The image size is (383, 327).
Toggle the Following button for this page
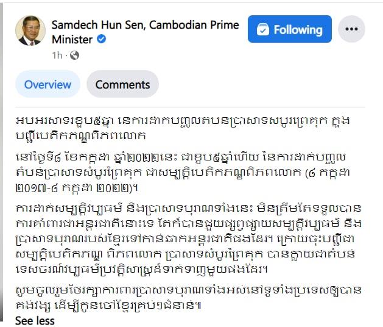pyautogui.click(x=290, y=29)
